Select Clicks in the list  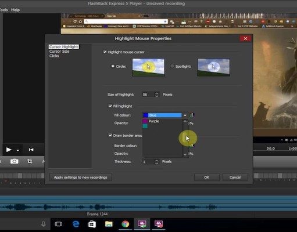click(x=54, y=56)
